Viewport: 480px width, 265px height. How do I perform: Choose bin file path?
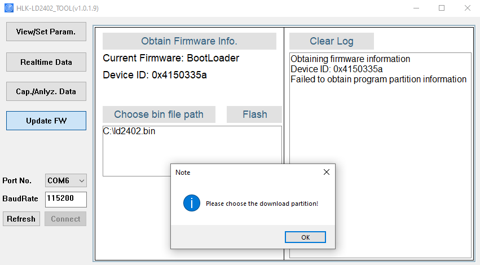point(159,114)
